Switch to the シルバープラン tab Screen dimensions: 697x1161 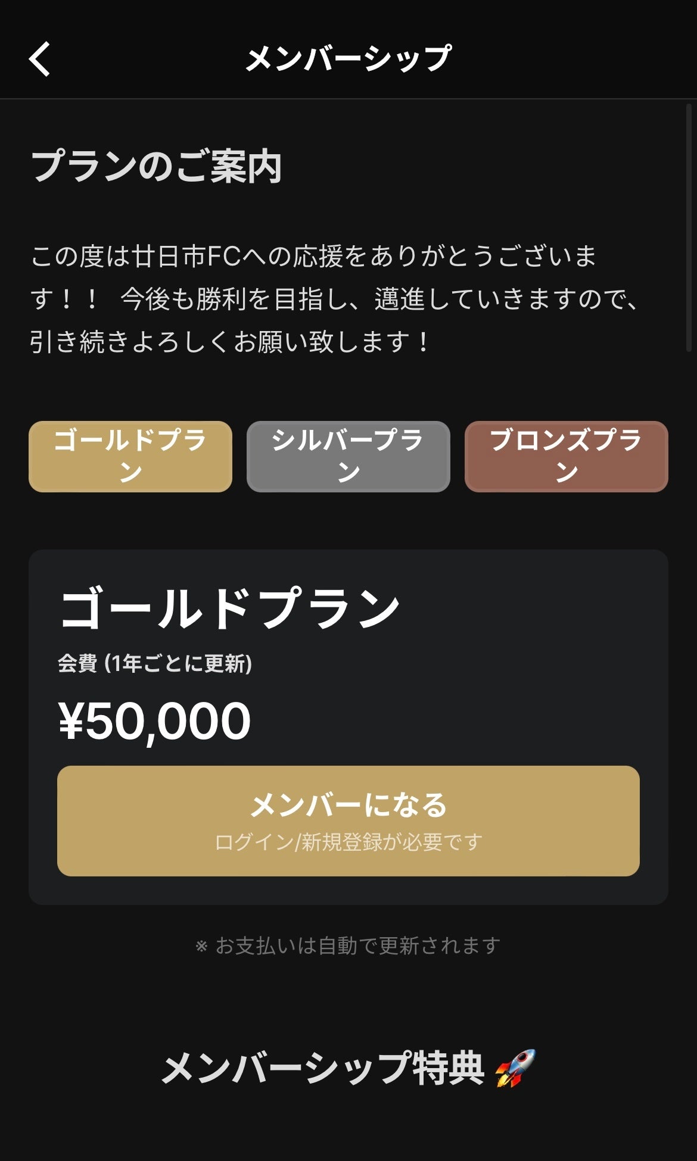click(348, 457)
